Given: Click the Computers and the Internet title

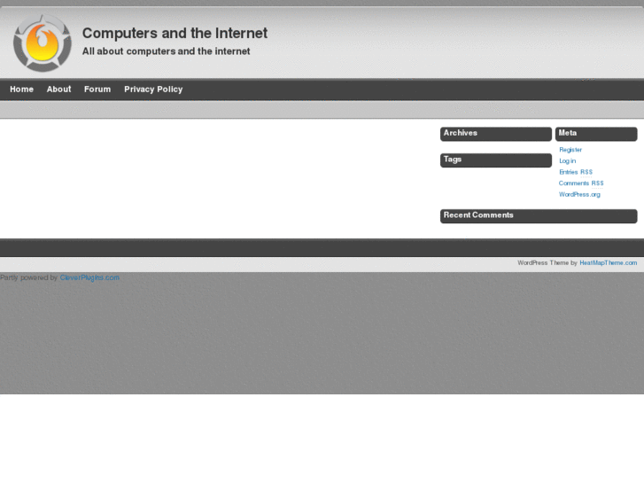Looking at the screenshot, I should click(x=175, y=34).
